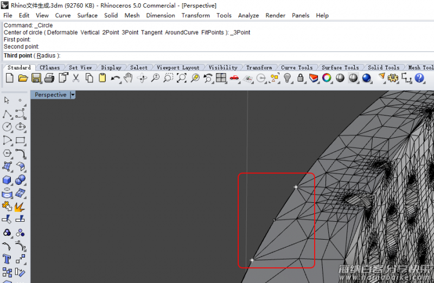This screenshot has width=434, height=283.
Task: Click the Undo arrow icon
Action: [x=115, y=79]
